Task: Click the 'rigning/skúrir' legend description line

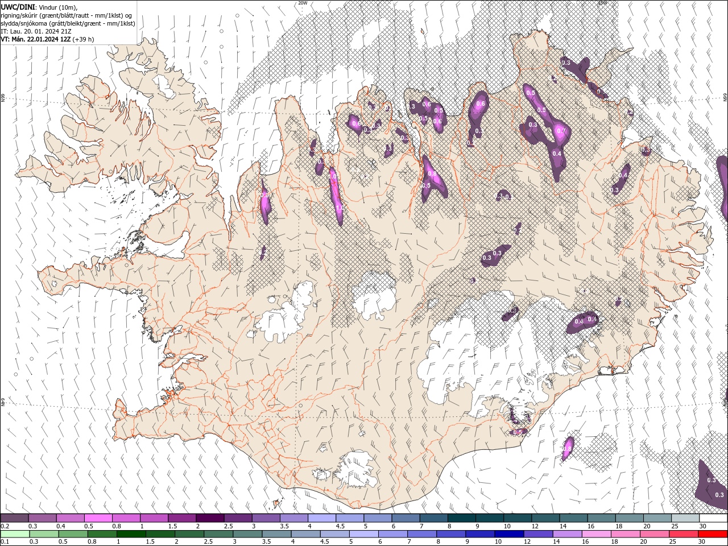Action: (x=67, y=15)
